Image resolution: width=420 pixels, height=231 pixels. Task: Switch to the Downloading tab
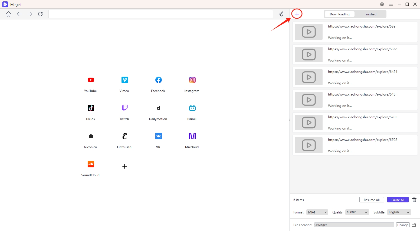coord(339,14)
